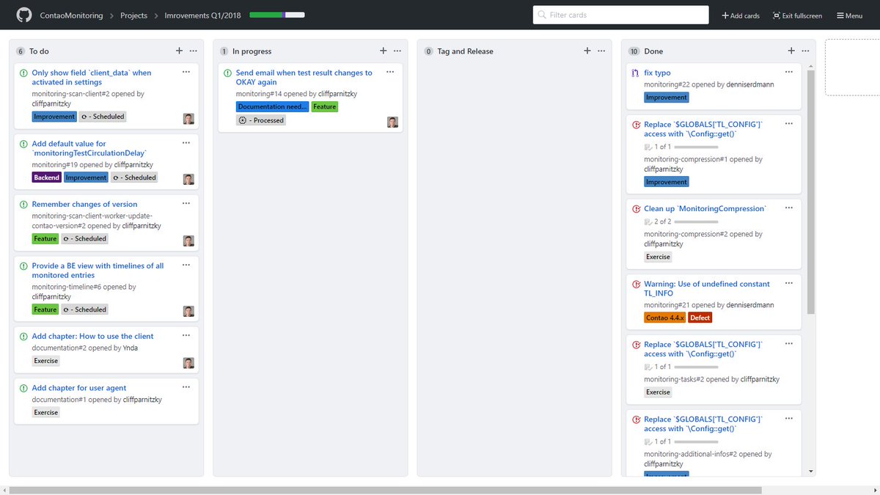
Task: Open 'Add chapter for user agent' issue link
Action: [79, 388]
